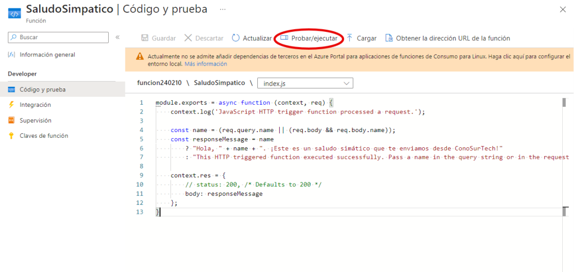574x272 pixels.
Task: Click the Cargar upload arrow icon
Action: click(x=350, y=38)
